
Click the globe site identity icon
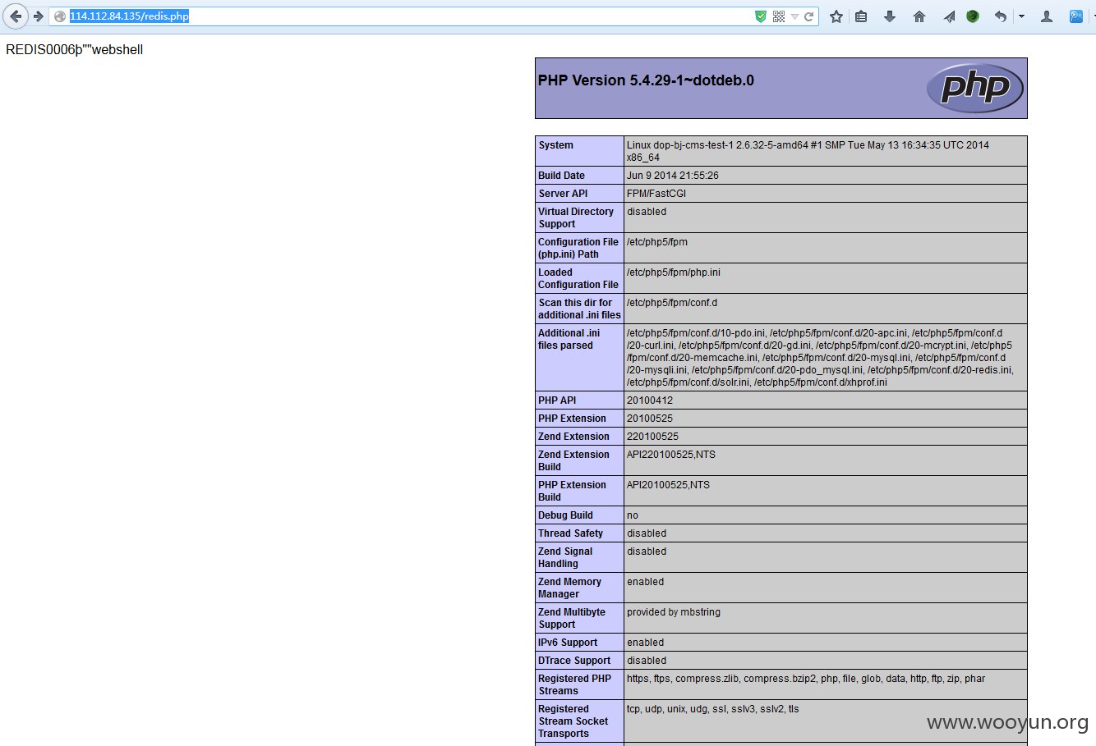click(x=59, y=16)
